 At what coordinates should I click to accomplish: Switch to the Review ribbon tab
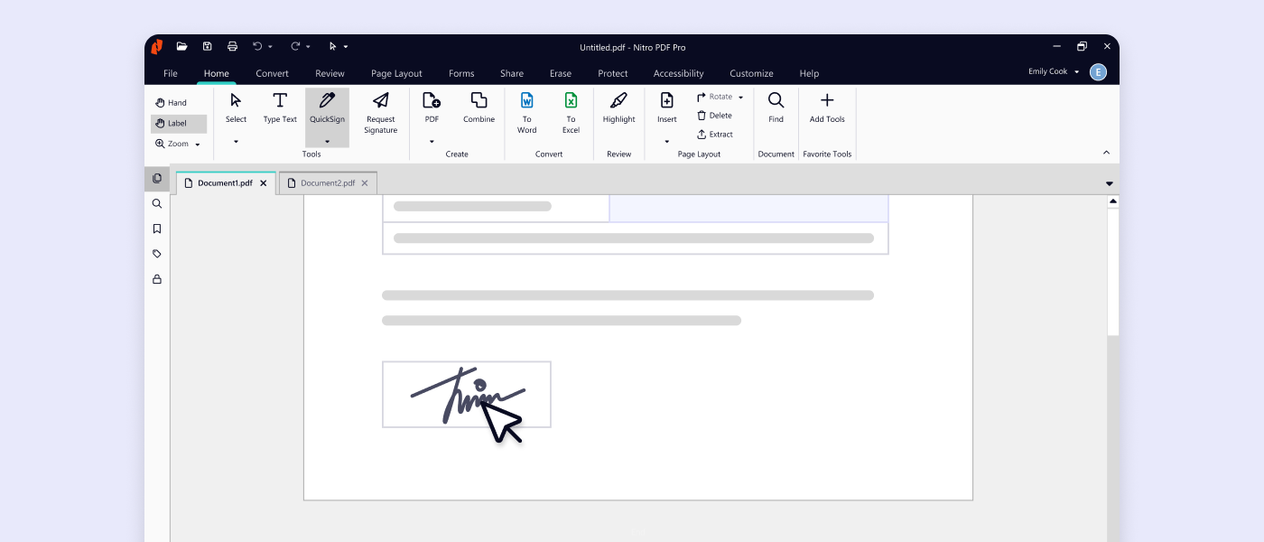click(330, 73)
